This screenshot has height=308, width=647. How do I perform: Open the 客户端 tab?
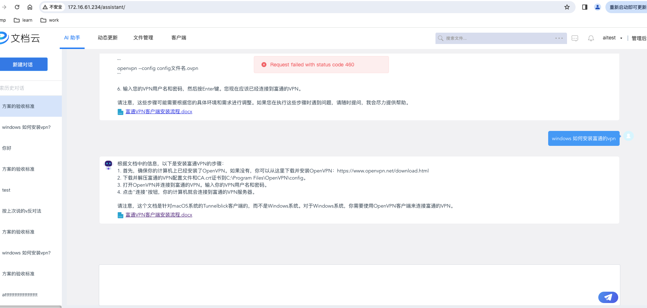[x=179, y=38]
